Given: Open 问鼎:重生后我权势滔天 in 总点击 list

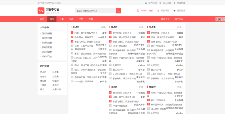Looking at the screenshot, I should 86,33.
